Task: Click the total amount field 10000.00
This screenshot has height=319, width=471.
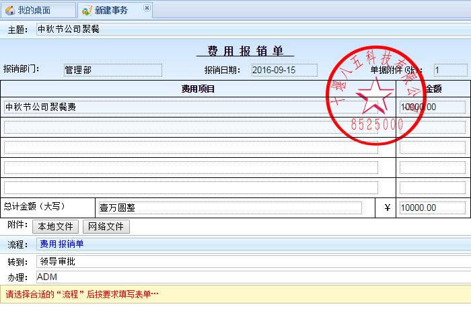Action: click(433, 208)
